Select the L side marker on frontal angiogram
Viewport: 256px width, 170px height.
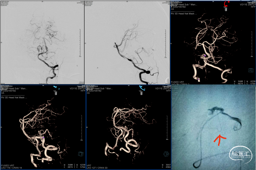tap(77, 65)
